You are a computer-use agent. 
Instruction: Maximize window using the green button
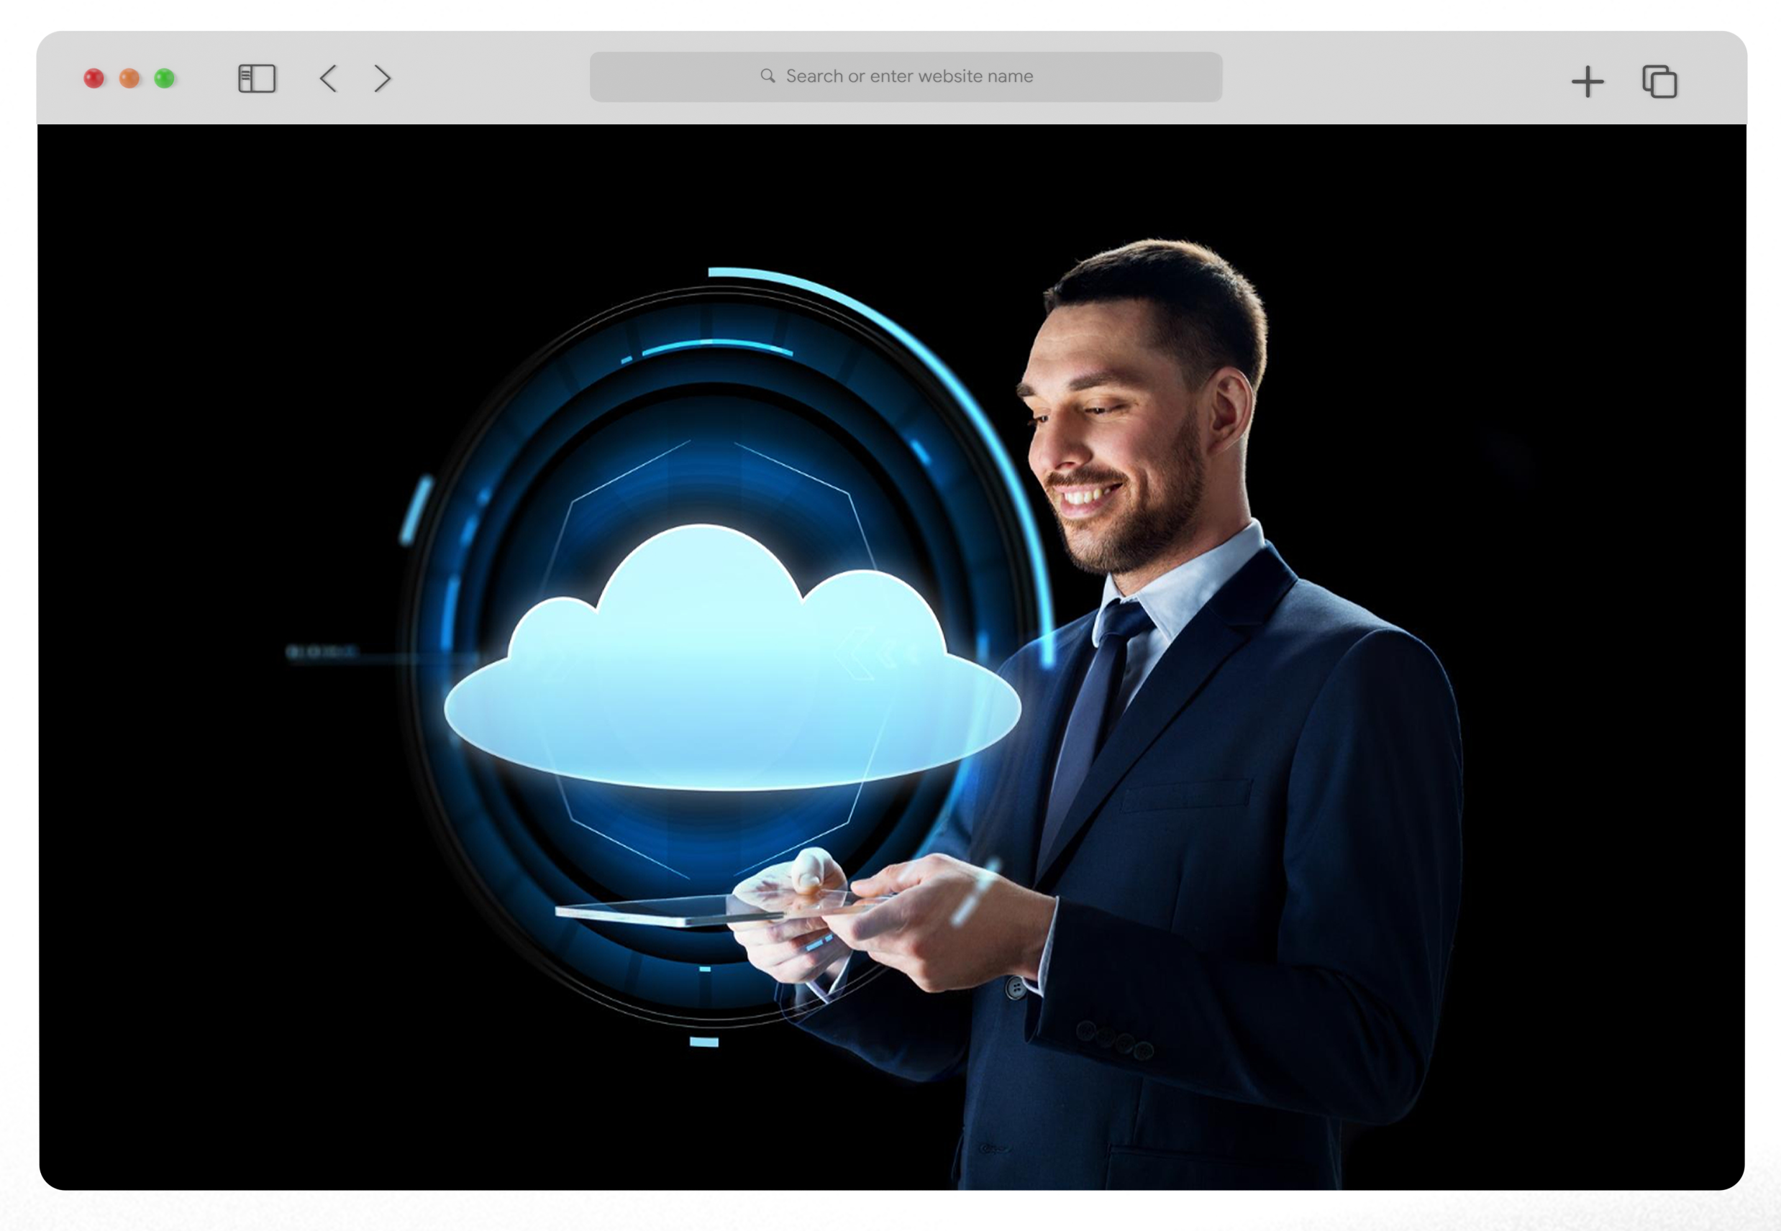coord(165,78)
